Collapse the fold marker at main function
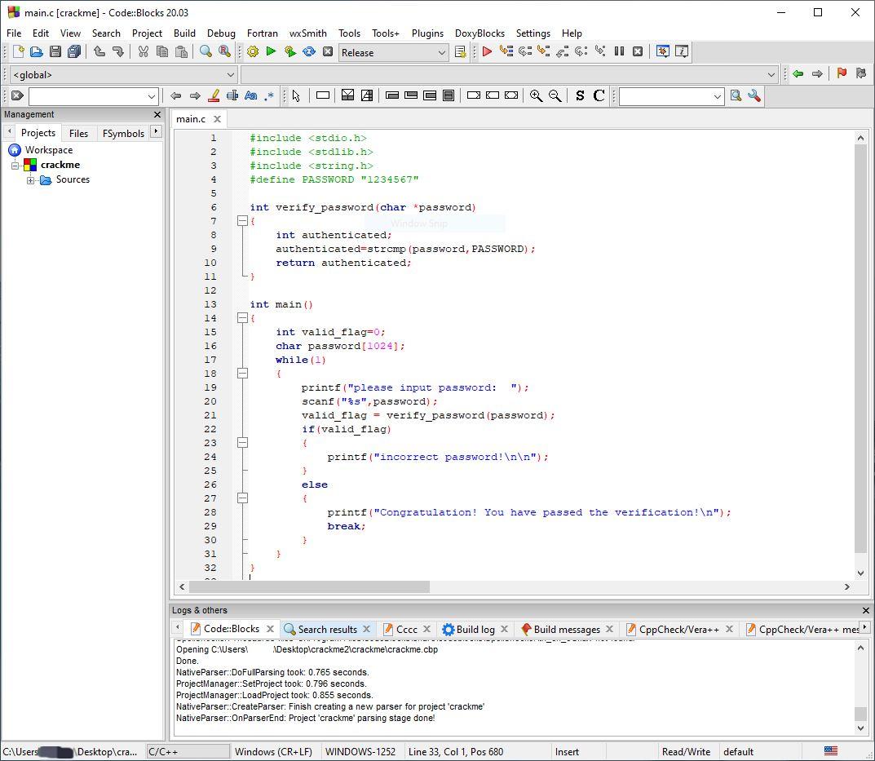The image size is (875, 761). point(242,318)
